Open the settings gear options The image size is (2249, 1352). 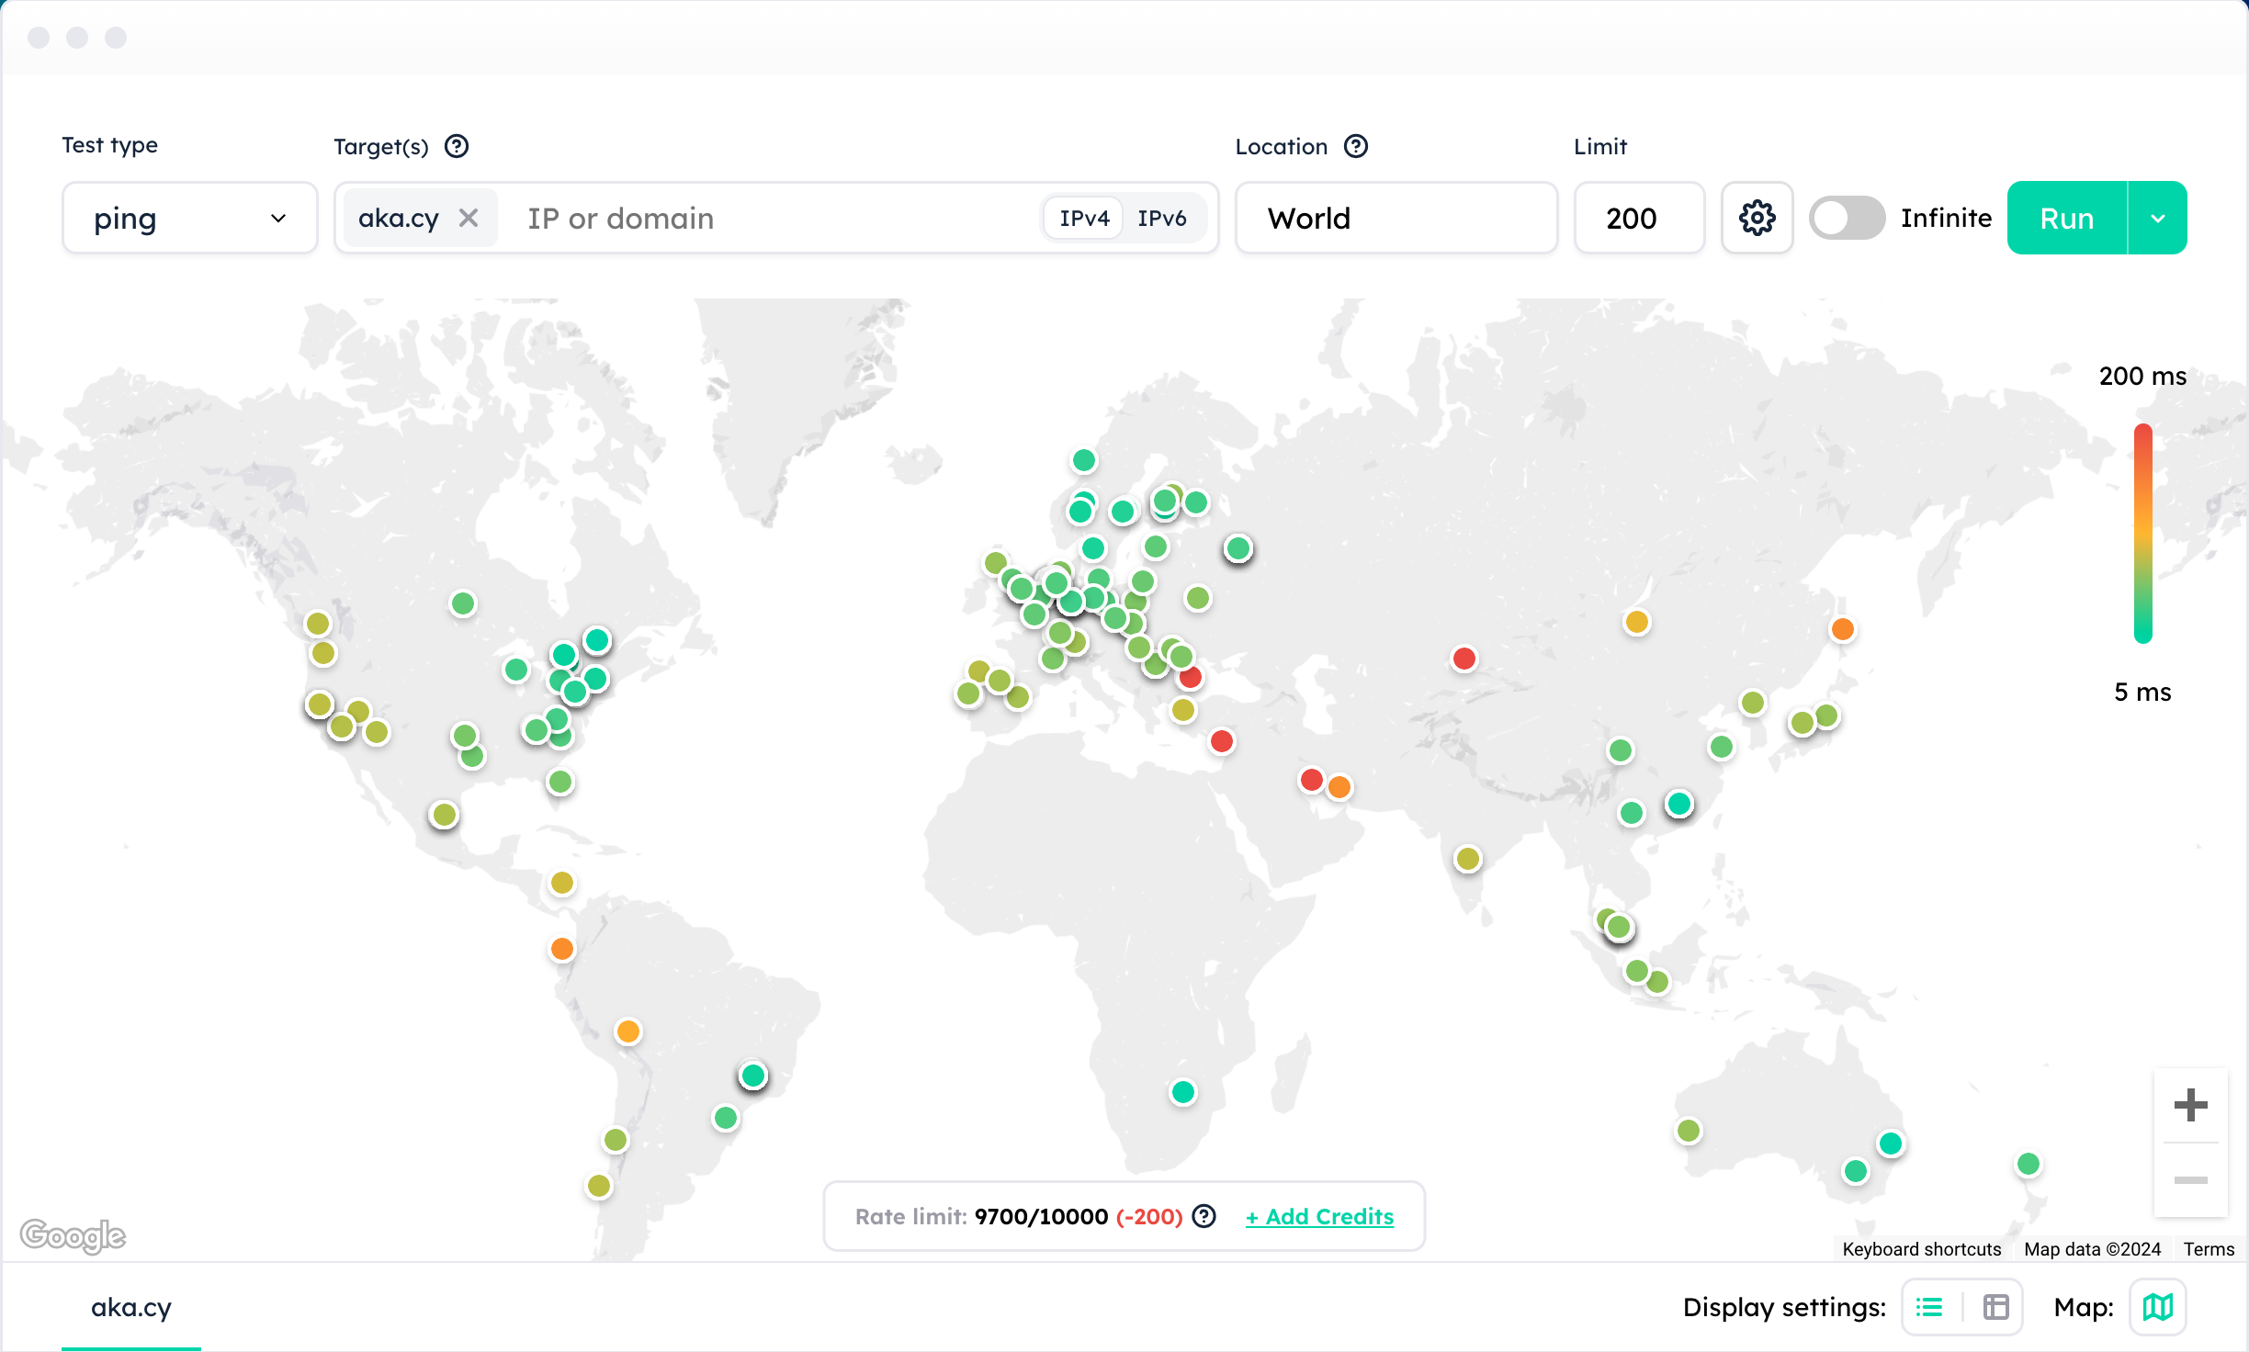point(1757,218)
